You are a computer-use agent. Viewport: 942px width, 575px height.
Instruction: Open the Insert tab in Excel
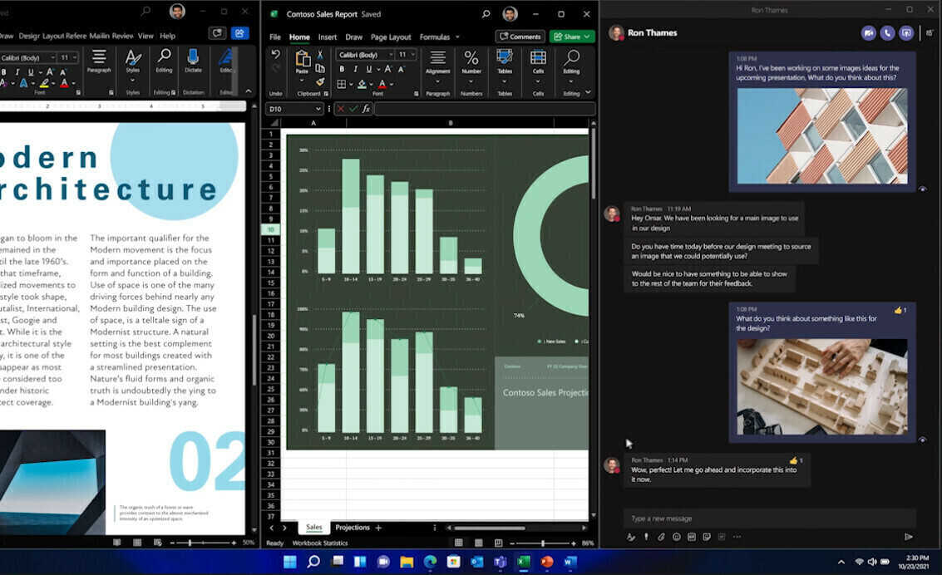coord(328,37)
